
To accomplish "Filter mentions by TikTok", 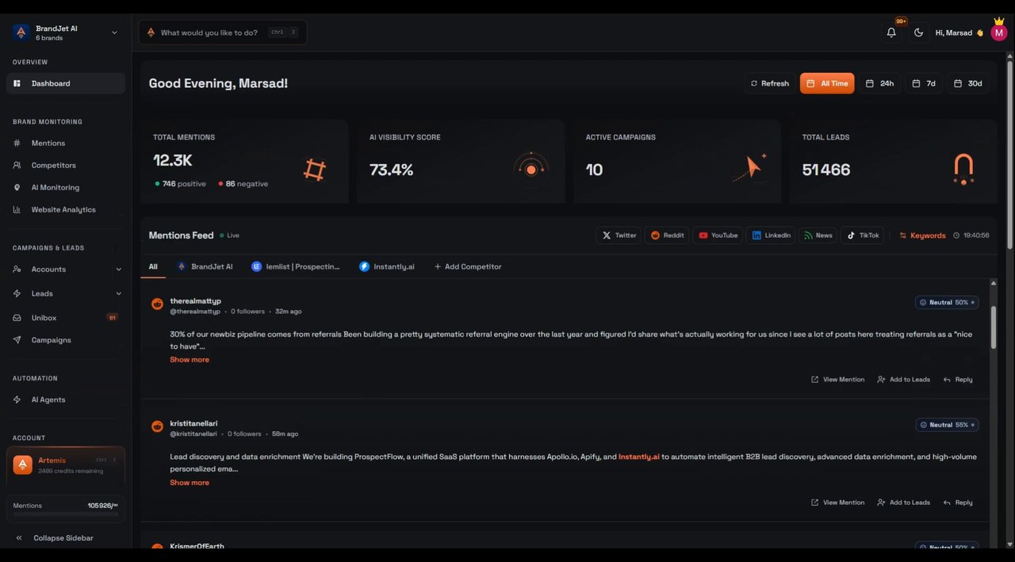I will click(862, 235).
